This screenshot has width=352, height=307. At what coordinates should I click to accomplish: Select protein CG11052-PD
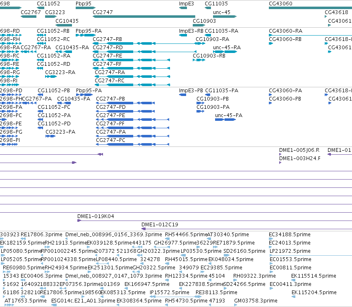40,128
